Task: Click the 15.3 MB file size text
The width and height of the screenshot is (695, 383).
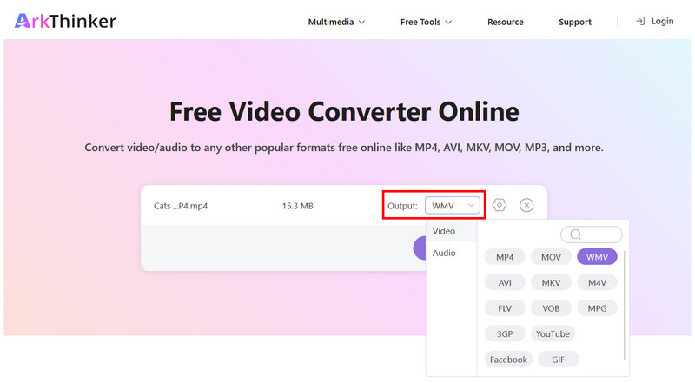Action: point(297,206)
